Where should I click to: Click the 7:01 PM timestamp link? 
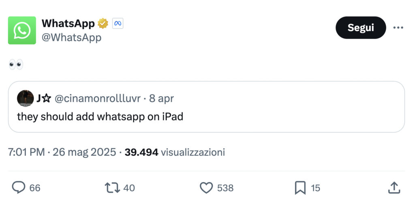(26, 153)
